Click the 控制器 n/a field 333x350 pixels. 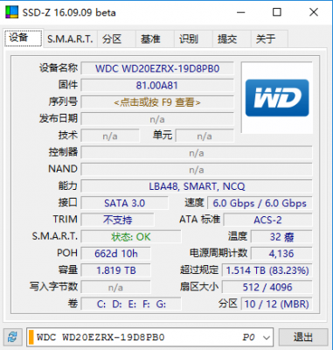point(197,153)
